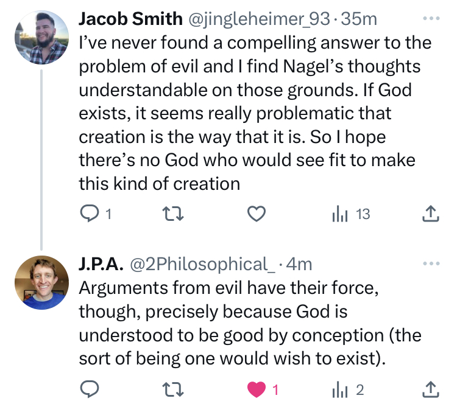Share Jacob Smith's tweet
Screen dimensions: 457x415
click(x=430, y=214)
